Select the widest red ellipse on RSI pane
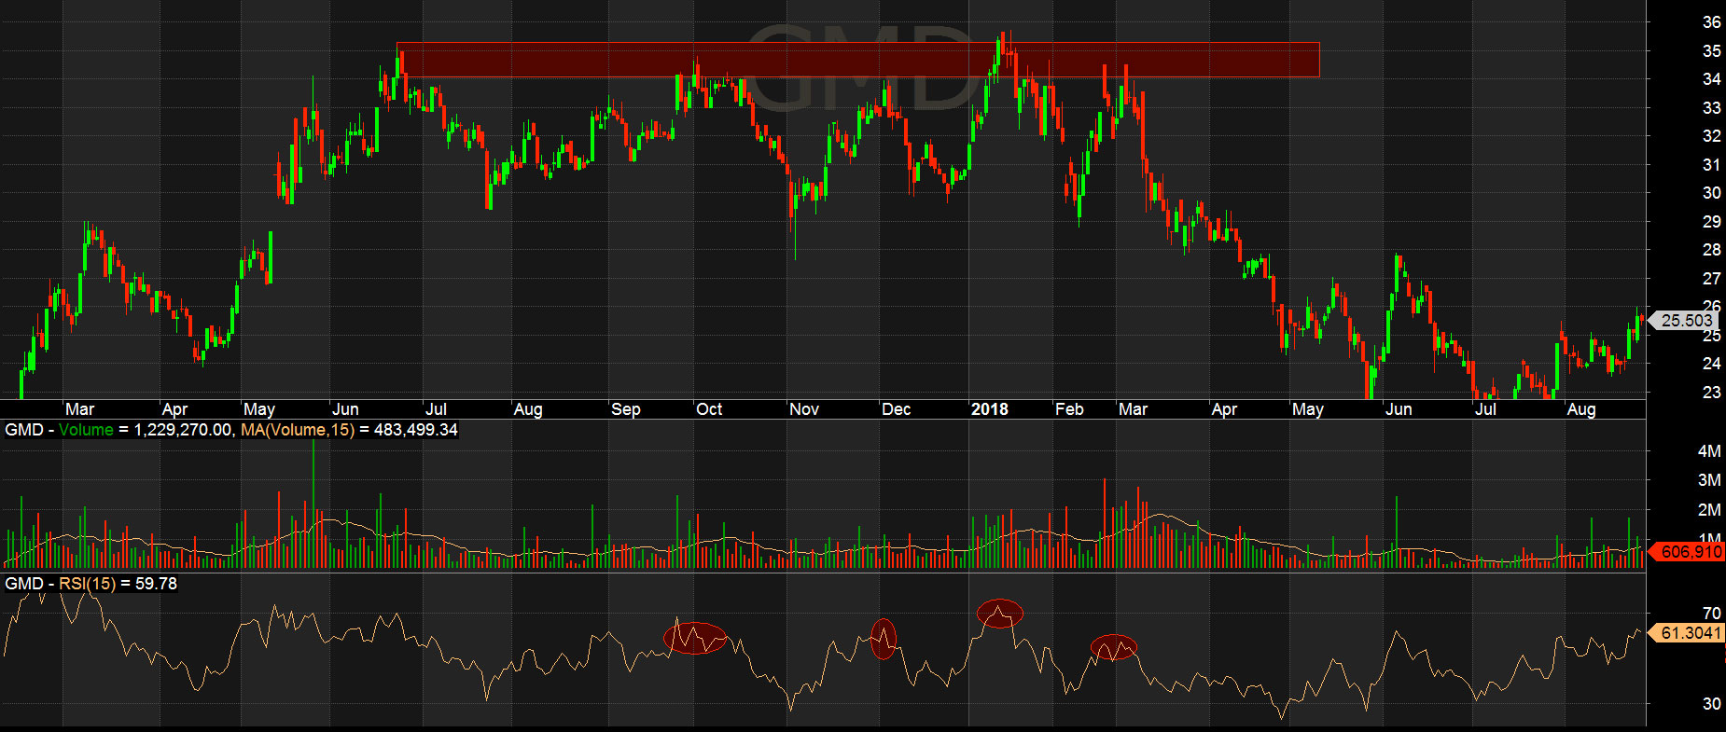1726x732 pixels. click(695, 638)
